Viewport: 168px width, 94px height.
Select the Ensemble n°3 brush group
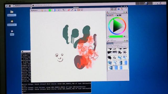pyautogui.click(x=121, y=47)
